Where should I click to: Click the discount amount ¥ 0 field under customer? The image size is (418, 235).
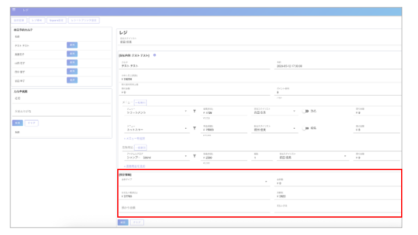click(x=194, y=91)
